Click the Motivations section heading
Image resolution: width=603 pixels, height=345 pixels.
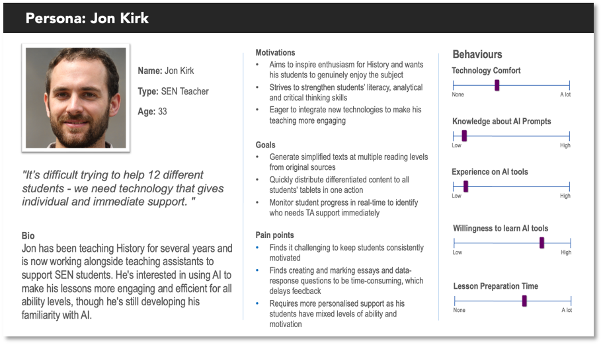coord(275,53)
